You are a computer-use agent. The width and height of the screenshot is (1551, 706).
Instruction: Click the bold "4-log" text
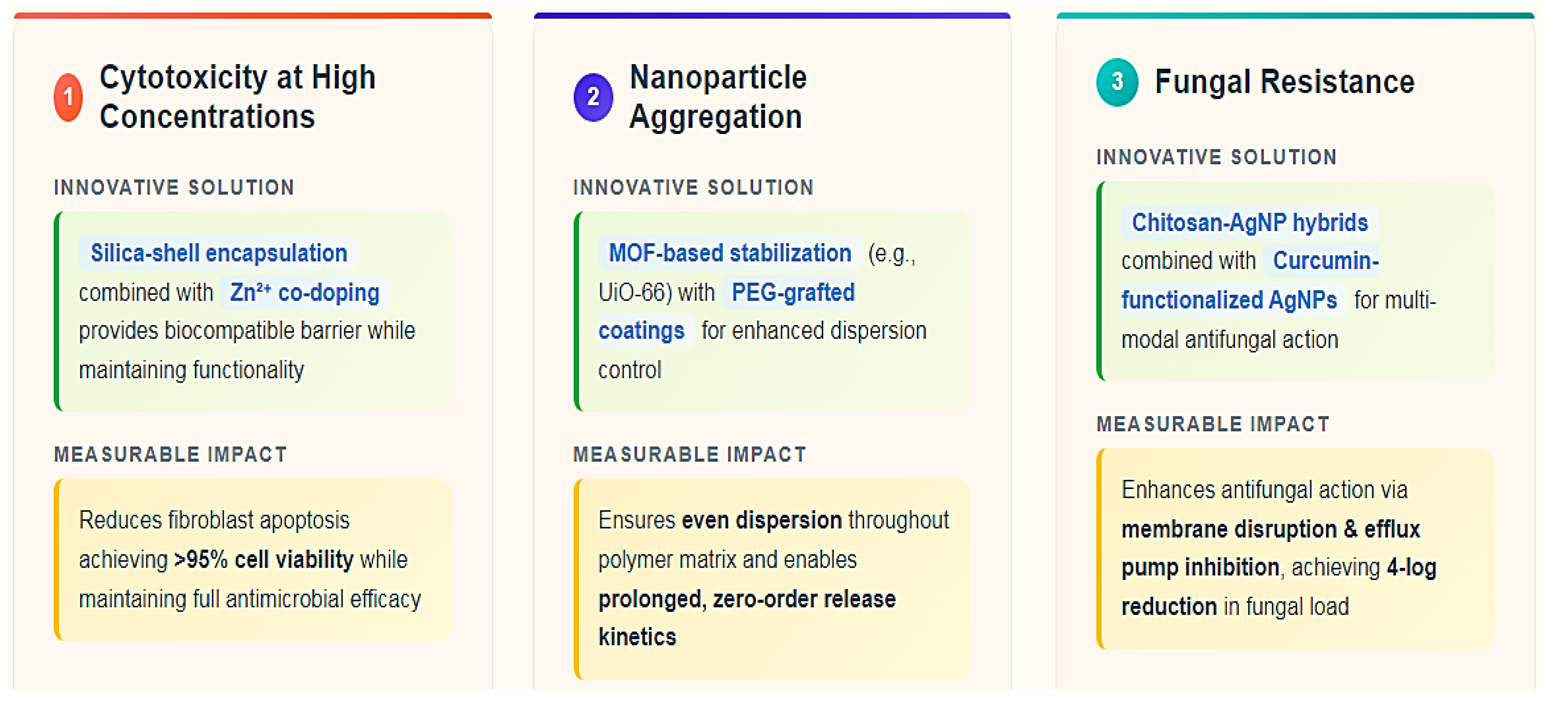pyautogui.click(x=1411, y=568)
